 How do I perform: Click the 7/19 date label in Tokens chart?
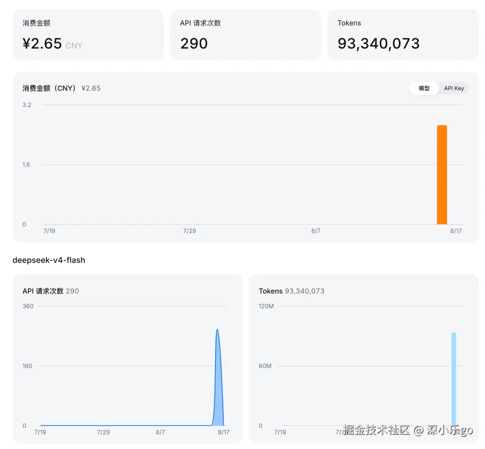280,432
